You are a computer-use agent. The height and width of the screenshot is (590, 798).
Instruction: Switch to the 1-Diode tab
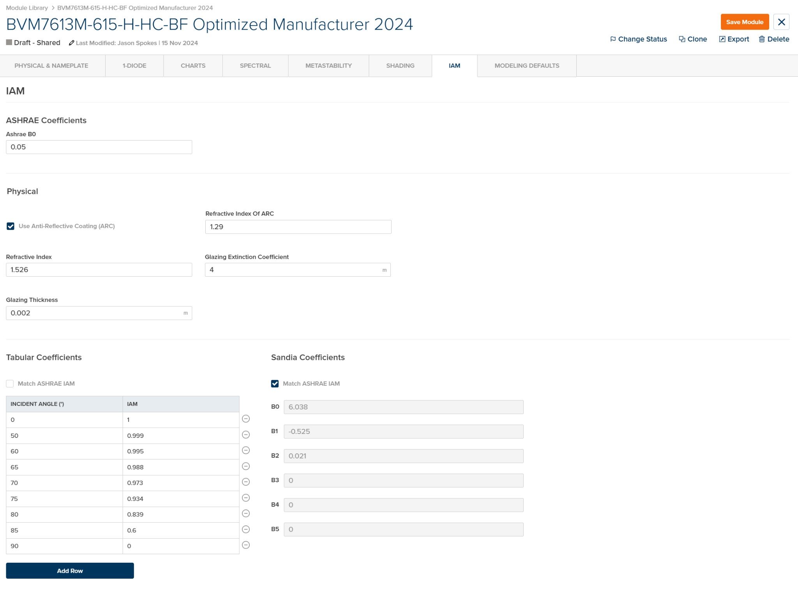click(x=134, y=66)
